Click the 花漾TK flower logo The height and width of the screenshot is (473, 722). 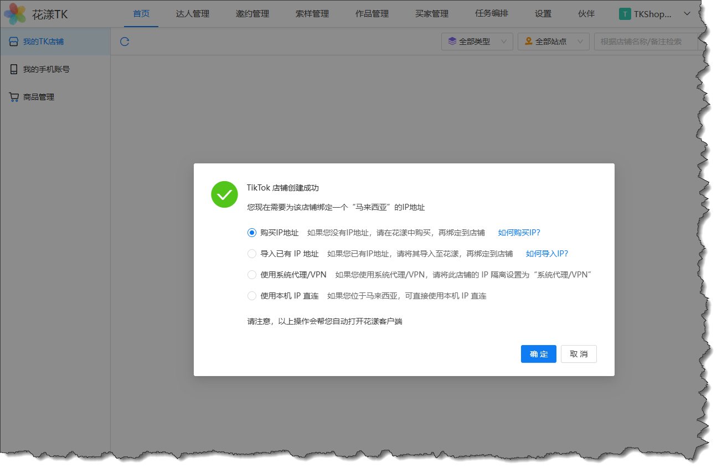pyautogui.click(x=15, y=14)
